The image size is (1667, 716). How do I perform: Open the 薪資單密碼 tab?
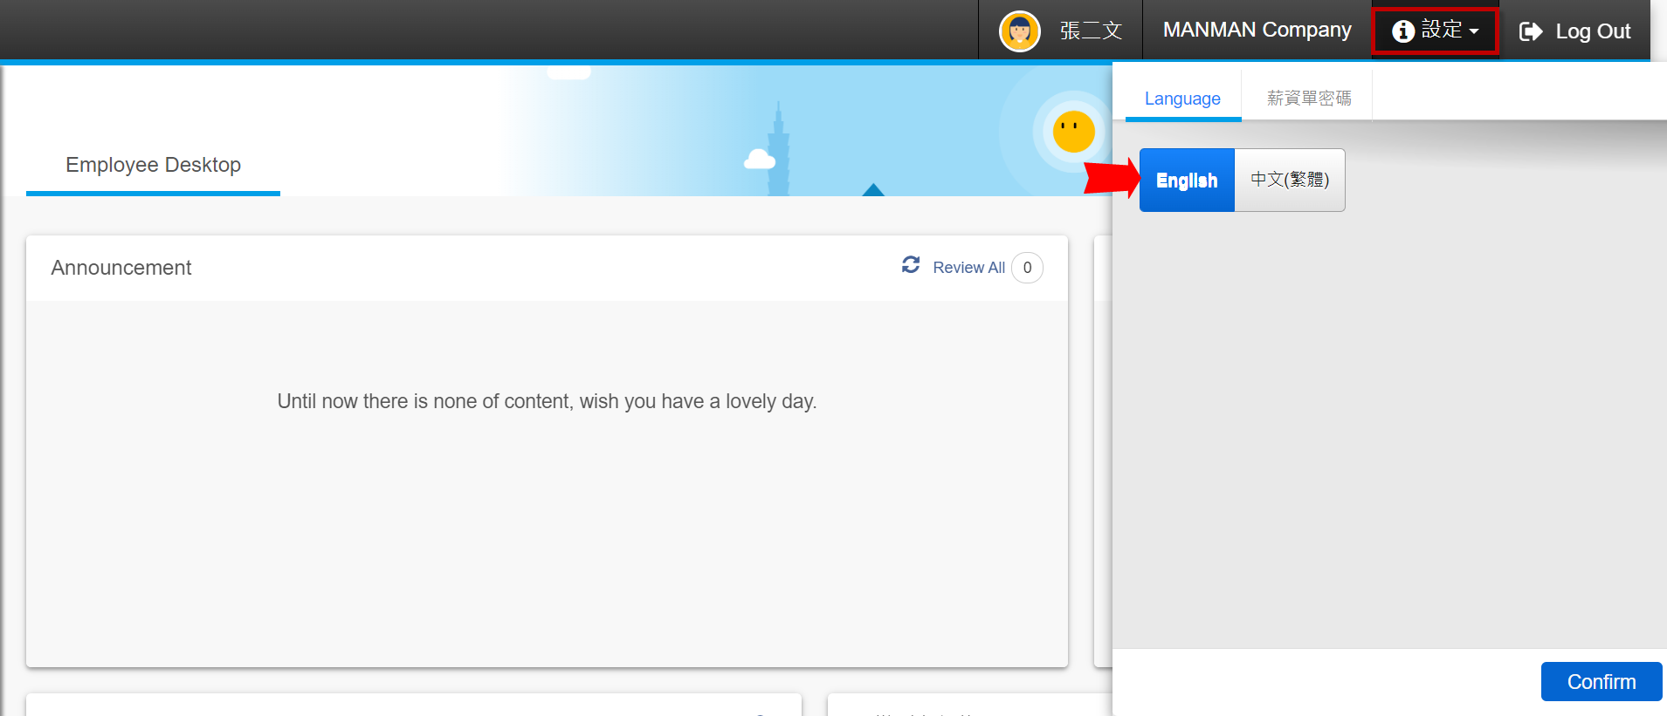(x=1308, y=99)
